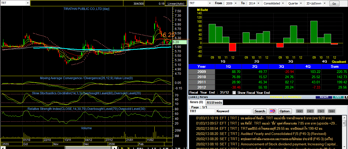This screenshot has height=149, width=348.
Task: Select the 3M chart range option
Action: tap(178, 148)
